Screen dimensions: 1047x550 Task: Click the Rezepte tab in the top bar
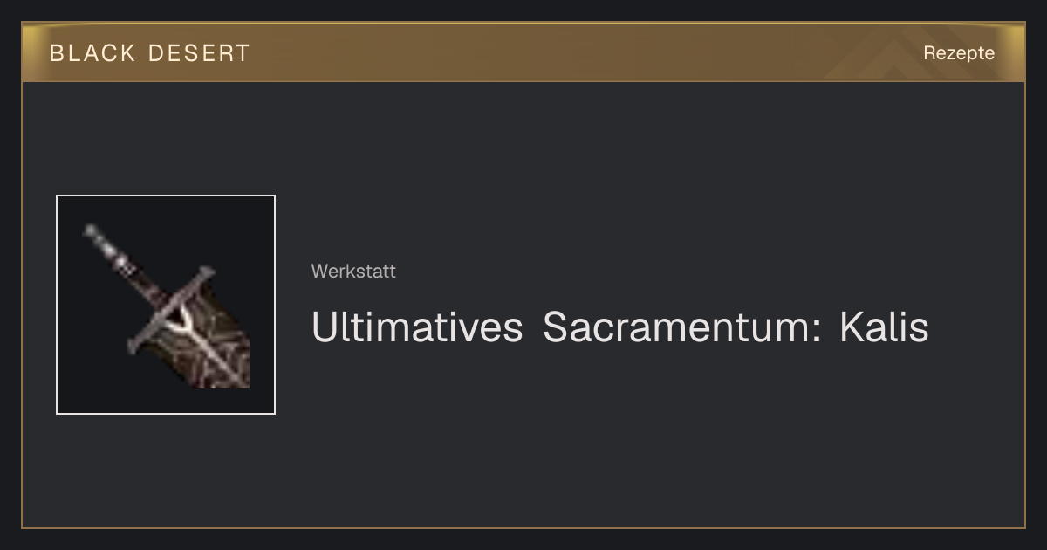tap(959, 53)
